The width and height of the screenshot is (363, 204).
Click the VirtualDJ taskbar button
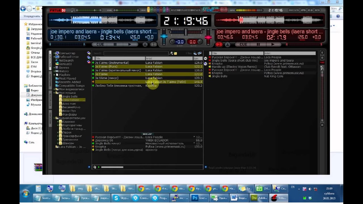pos(279,198)
